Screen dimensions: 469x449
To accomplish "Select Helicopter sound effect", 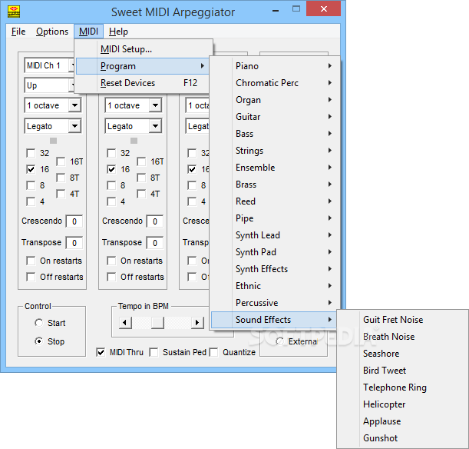I will click(x=402, y=404).
